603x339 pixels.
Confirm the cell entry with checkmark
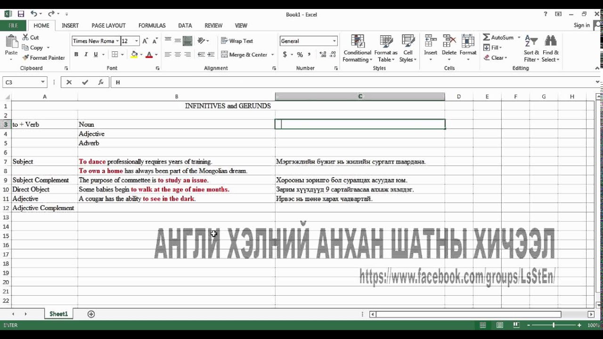point(85,82)
